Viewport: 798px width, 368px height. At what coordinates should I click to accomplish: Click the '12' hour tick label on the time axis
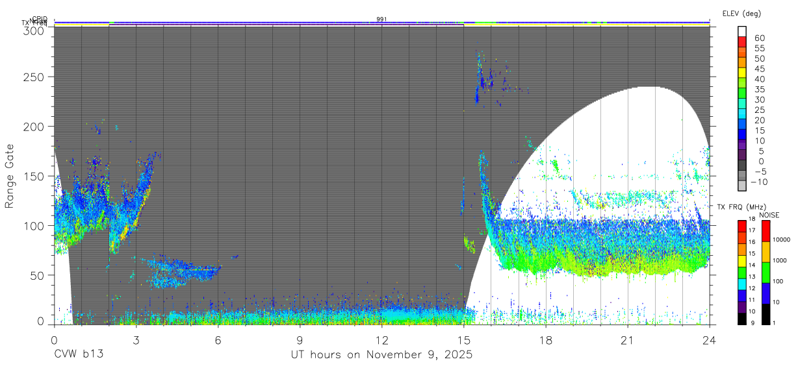coord(381,339)
